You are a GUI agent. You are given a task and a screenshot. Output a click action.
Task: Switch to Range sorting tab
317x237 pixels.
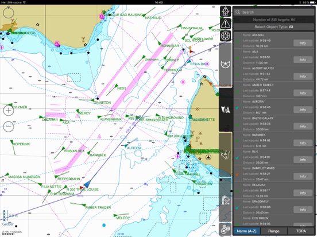pyautogui.click(x=274, y=231)
